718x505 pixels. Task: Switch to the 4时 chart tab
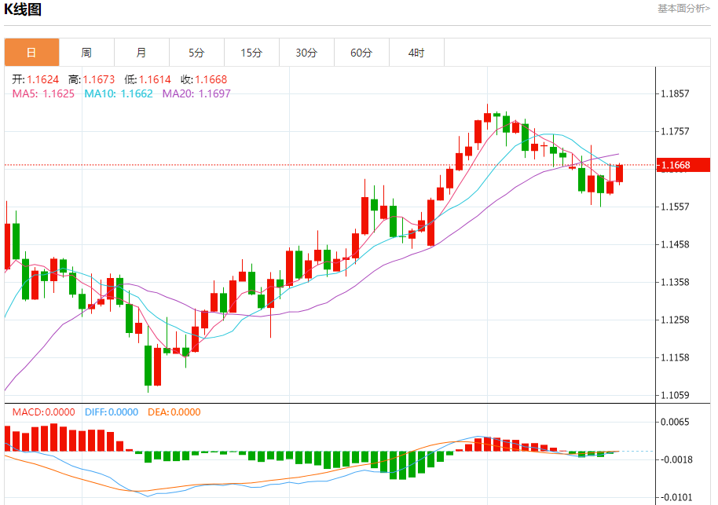point(416,53)
